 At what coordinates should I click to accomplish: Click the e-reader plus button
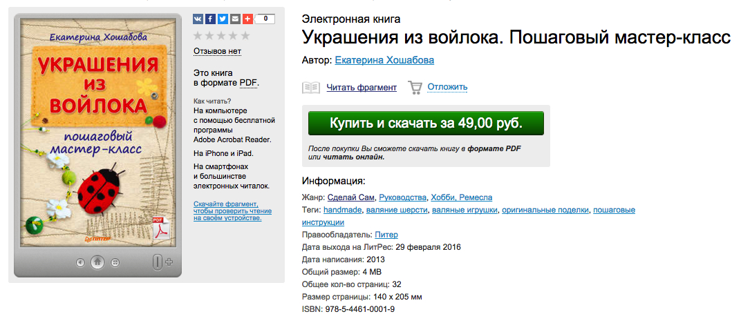coord(169,262)
